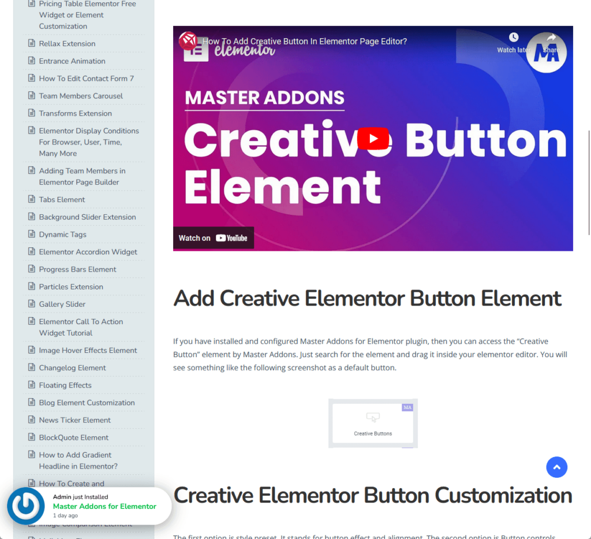Click document icon beside Progress Bars Element
Screen dimensions: 591x539
32,268
